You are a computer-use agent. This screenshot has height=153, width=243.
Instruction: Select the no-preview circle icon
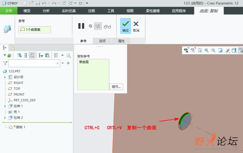[90, 26]
